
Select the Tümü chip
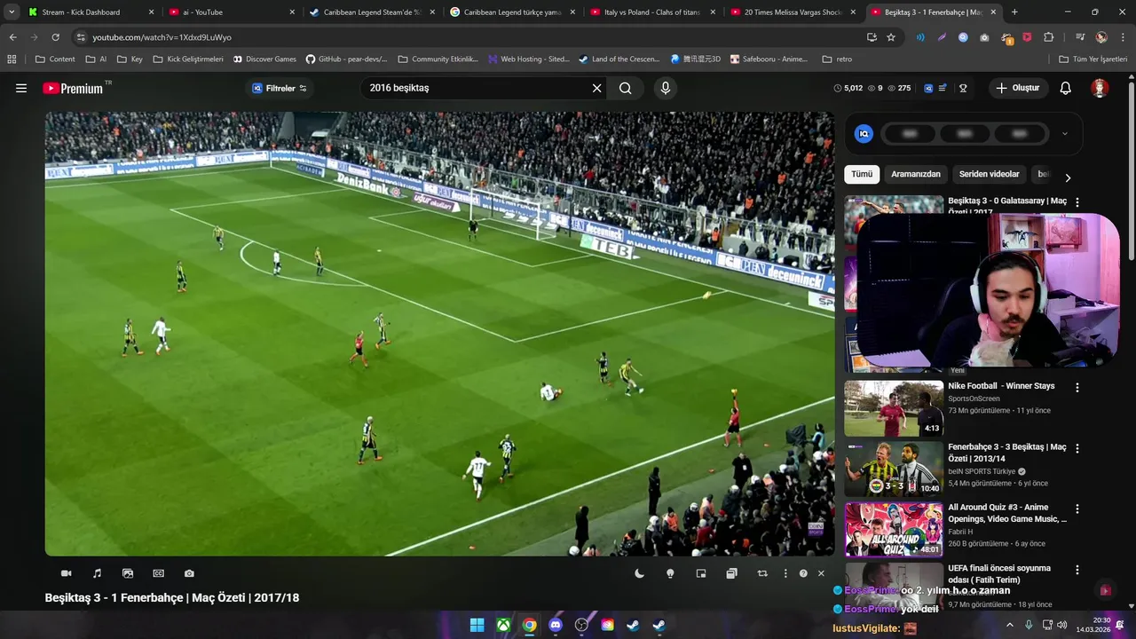click(x=862, y=174)
